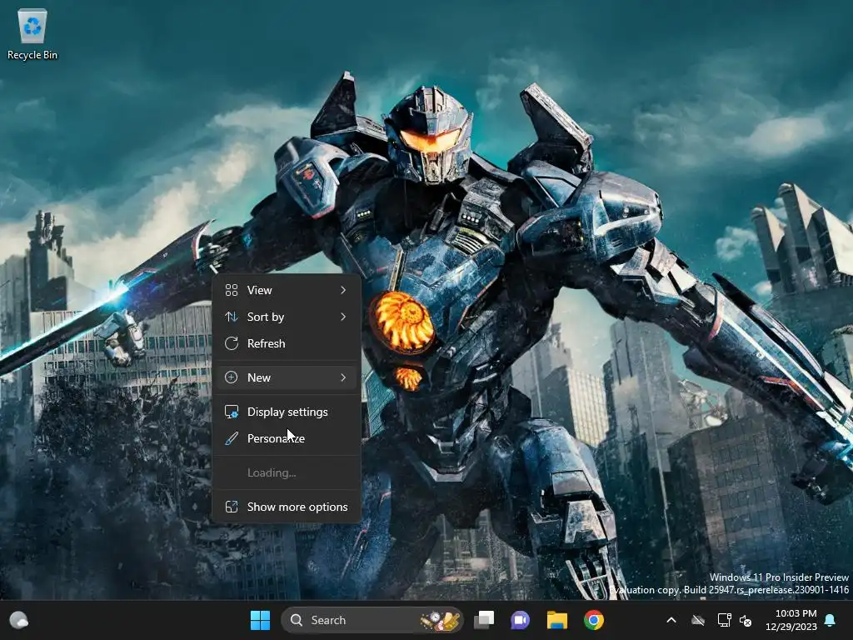This screenshot has width=853, height=640.
Task: Click the New plus-circle icon
Action: click(x=232, y=377)
